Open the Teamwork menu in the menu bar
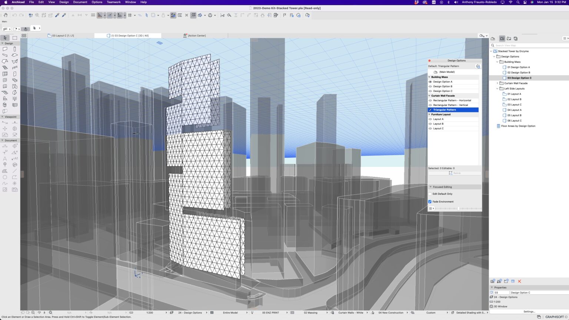Screen dimensions: 569x320 point(113,2)
